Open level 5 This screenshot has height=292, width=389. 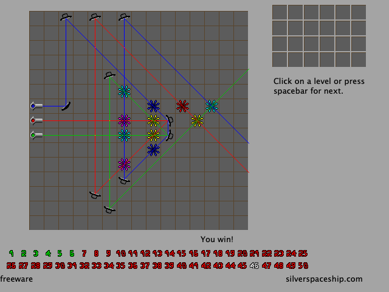coord(60,254)
